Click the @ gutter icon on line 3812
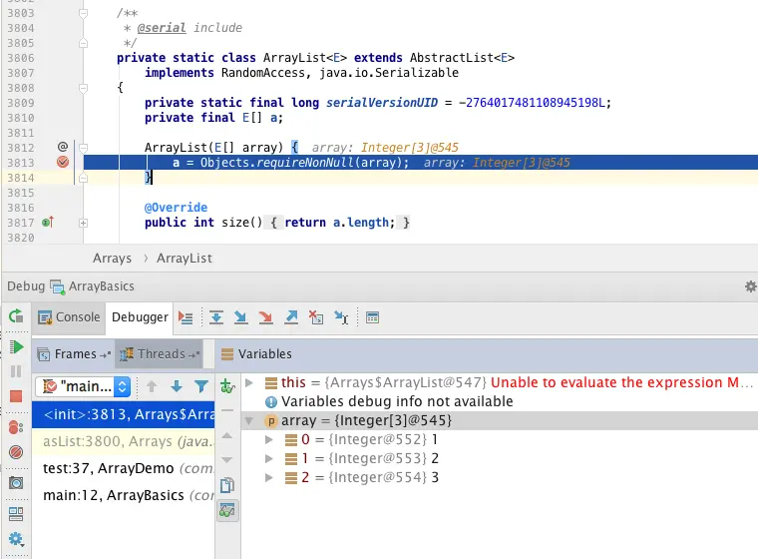This screenshot has height=559, width=758. point(63,147)
